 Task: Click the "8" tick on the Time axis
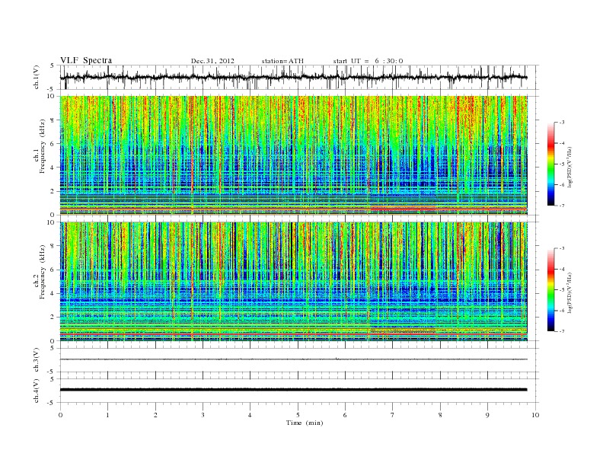point(440,415)
